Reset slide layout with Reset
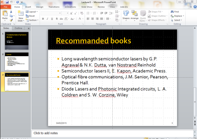This screenshot has height=139, width=197. [30, 16]
